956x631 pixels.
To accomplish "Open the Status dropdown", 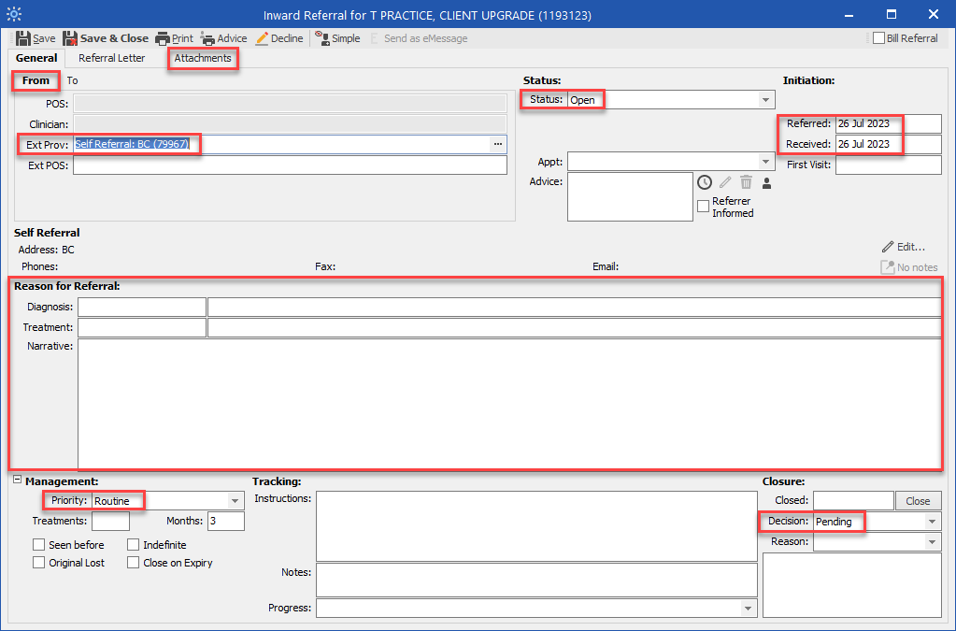I will [x=765, y=100].
